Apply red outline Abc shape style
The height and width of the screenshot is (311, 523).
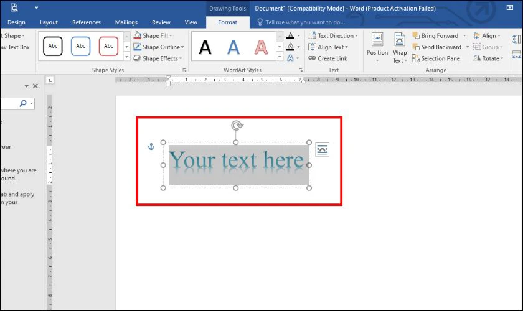[x=108, y=46]
